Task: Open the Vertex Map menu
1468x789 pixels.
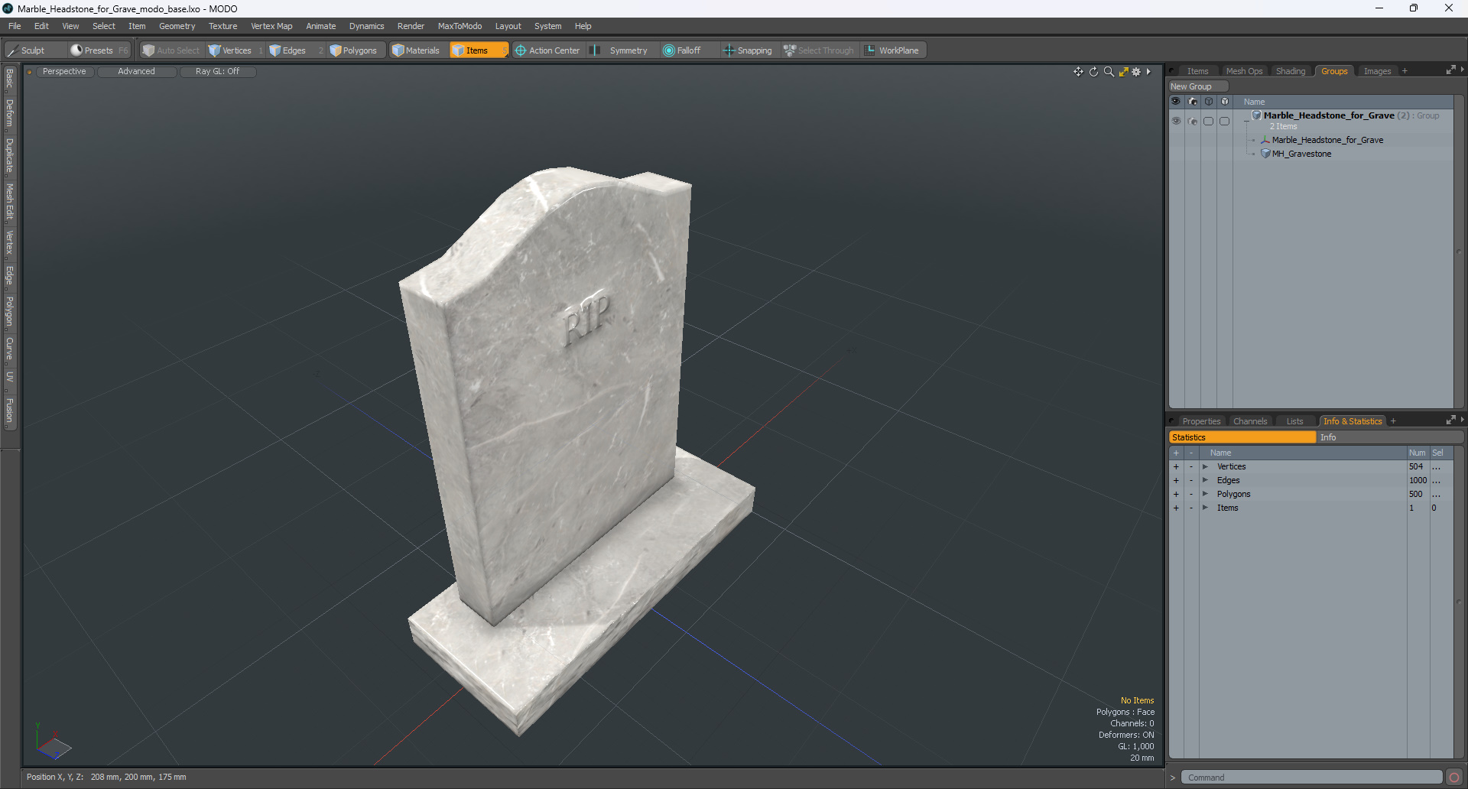Action: point(271,26)
